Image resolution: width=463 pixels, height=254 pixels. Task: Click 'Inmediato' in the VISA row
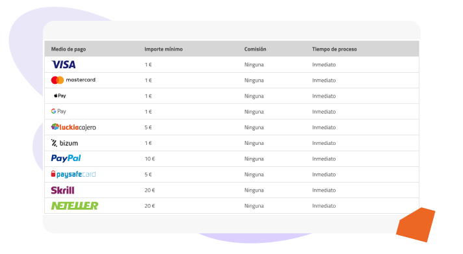(324, 64)
